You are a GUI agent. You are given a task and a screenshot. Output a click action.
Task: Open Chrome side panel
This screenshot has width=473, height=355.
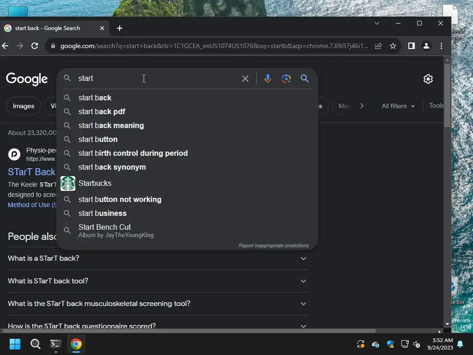pyautogui.click(x=412, y=46)
